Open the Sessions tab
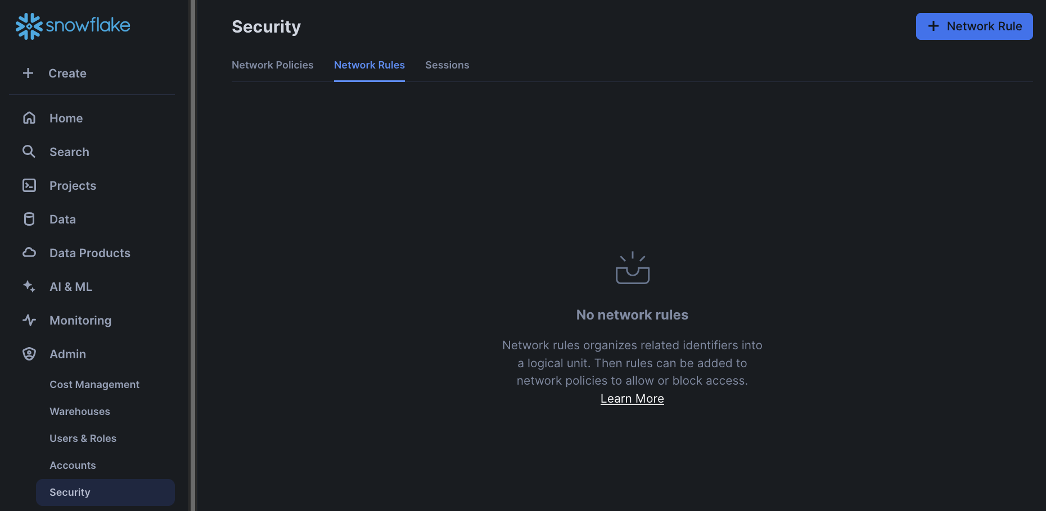 click(x=447, y=65)
